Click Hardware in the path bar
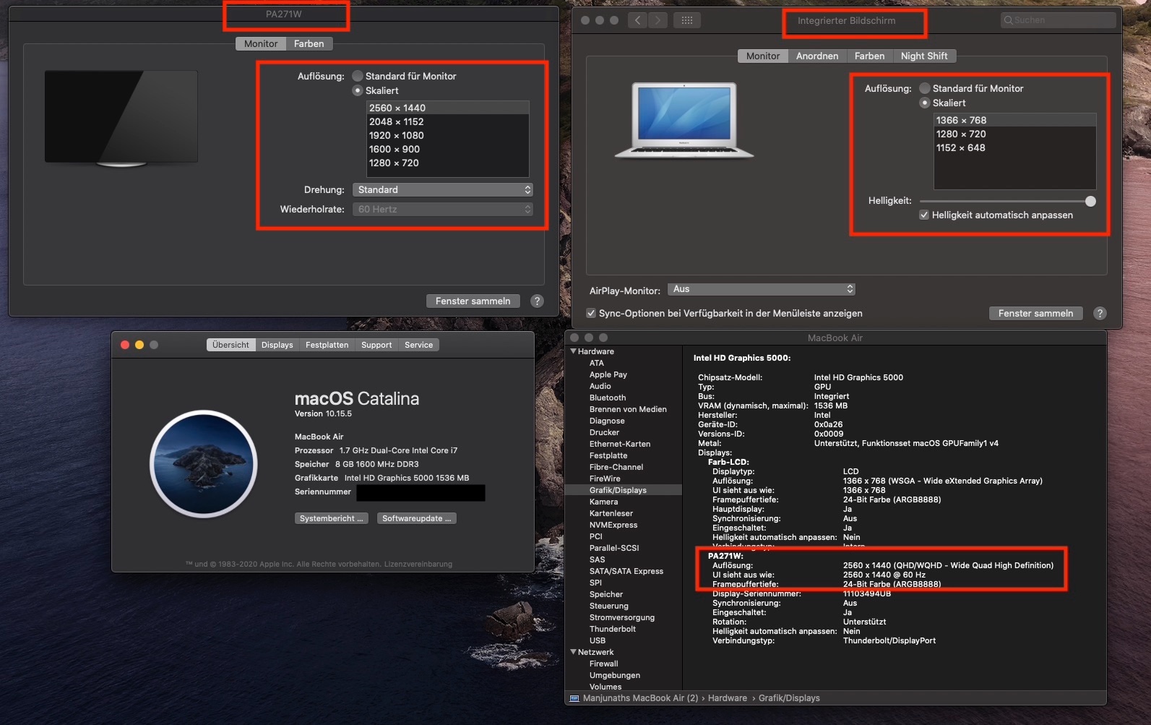 (x=727, y=698)
